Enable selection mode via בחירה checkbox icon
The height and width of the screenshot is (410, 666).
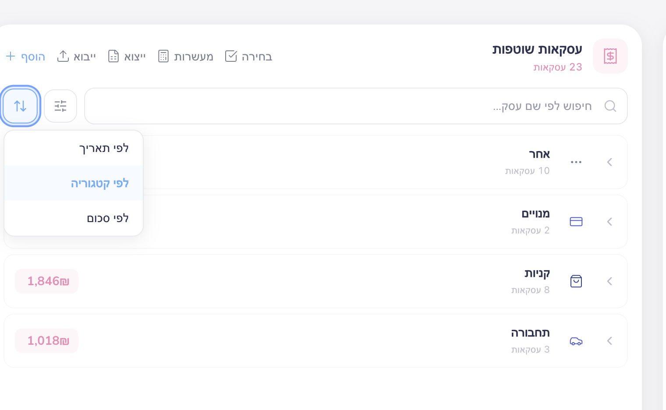(x=231, y=56)
